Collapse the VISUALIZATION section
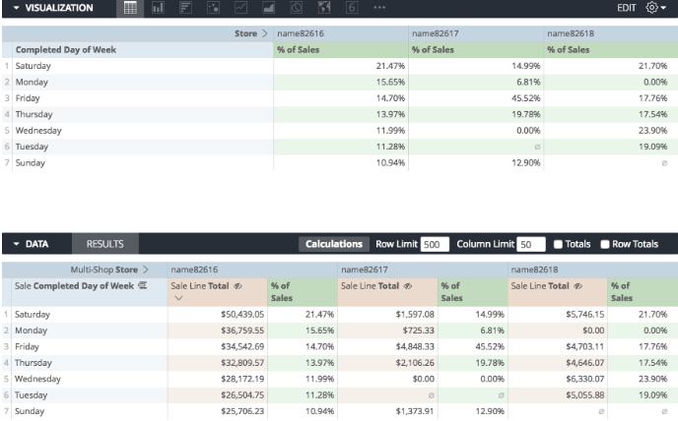 click(17, 8)
